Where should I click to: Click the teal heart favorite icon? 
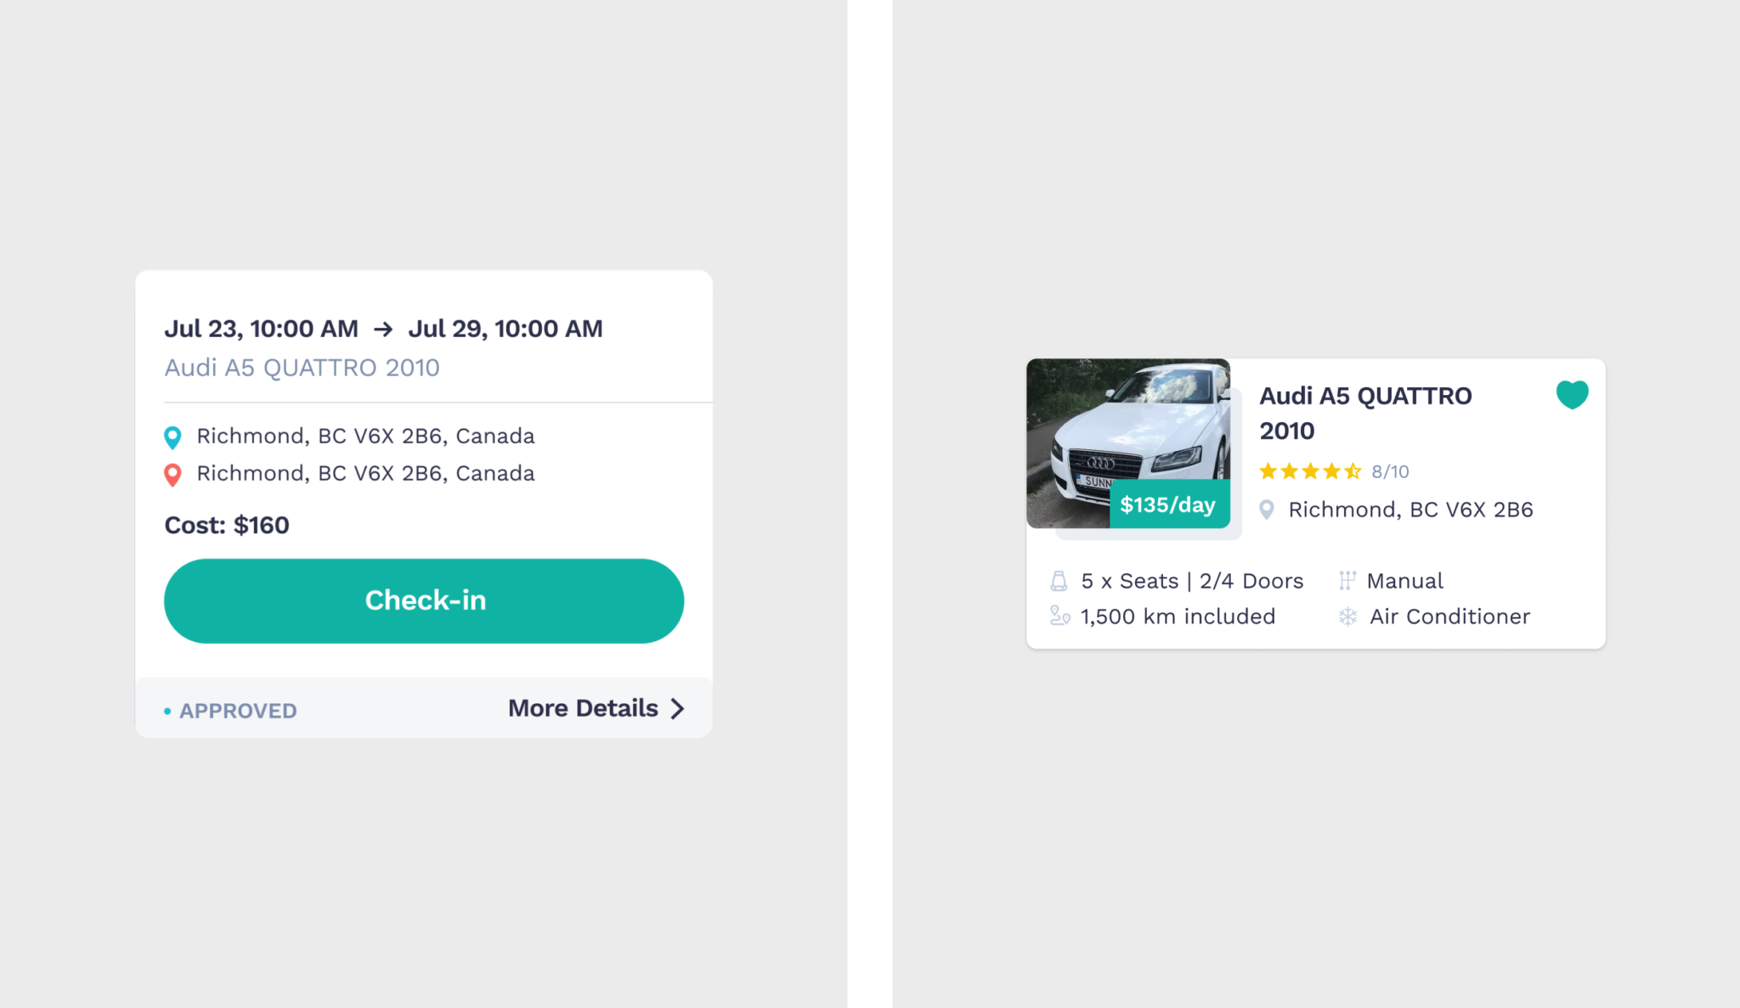pos(1572,395)
